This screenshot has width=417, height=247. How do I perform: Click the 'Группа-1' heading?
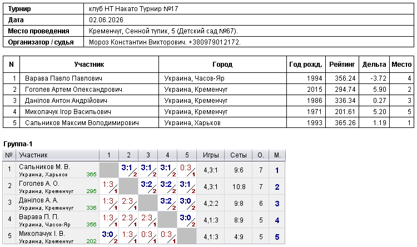(18, 144)
